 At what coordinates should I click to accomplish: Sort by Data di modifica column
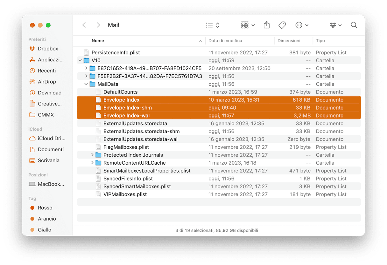tap(225, 41)
